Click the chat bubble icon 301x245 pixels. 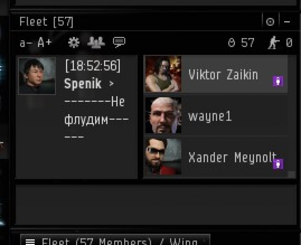click(x=119, y=42)
